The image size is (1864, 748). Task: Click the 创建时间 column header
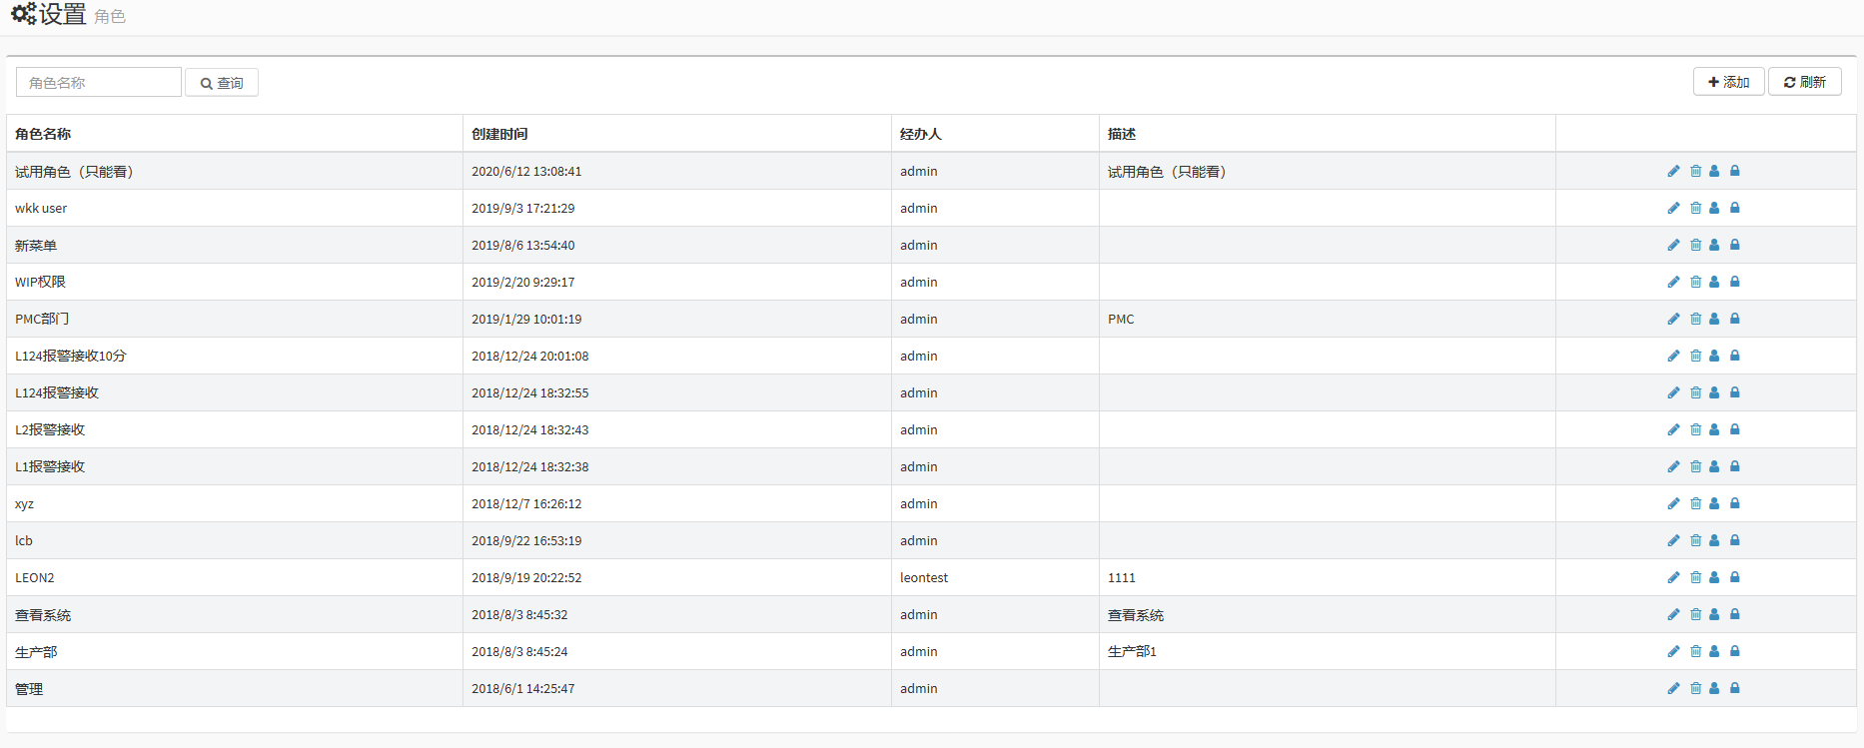click(x=499, y=134)
